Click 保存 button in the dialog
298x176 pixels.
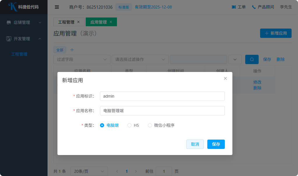(x=216, y=144)
